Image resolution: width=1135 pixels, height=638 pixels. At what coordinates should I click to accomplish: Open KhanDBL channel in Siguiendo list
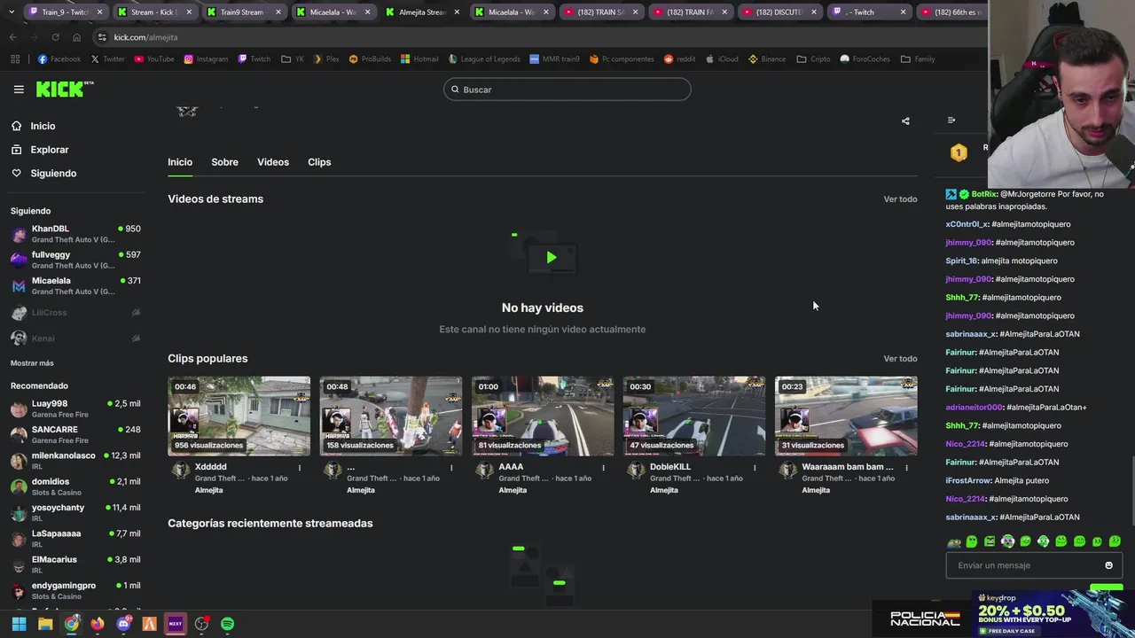coord(75,234)
